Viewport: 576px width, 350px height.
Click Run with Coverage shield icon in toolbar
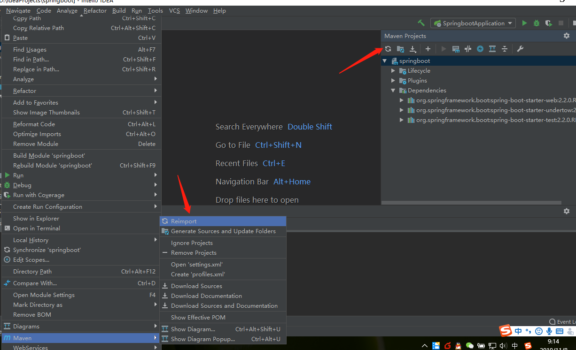click(548, 23)
